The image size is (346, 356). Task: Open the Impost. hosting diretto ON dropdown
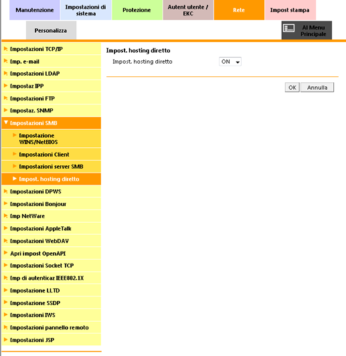230,62
